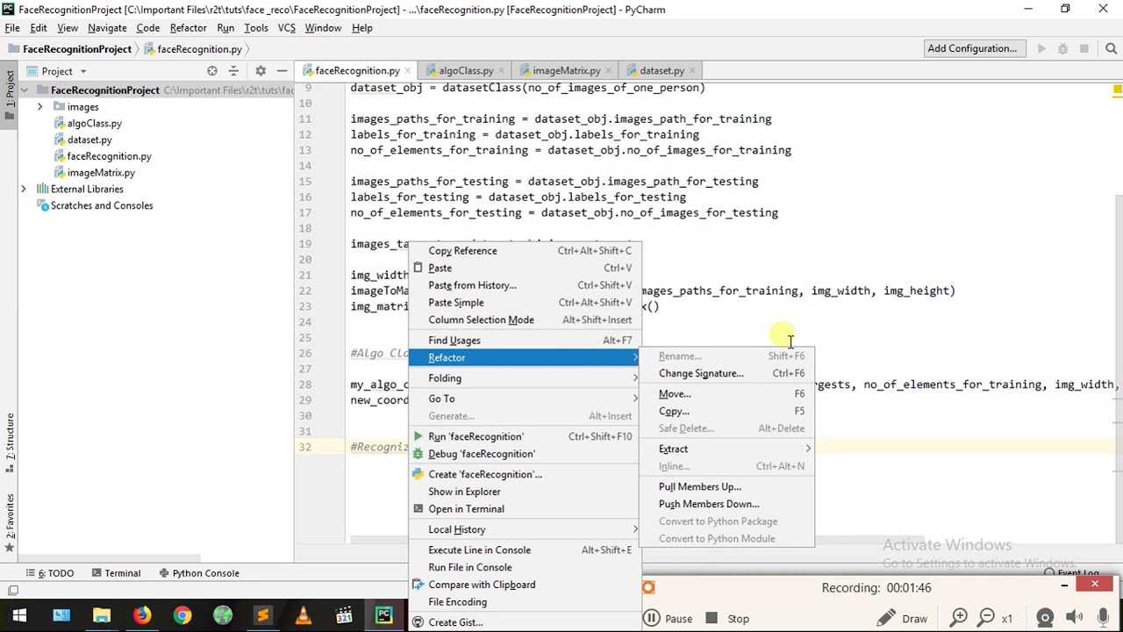Viewport: 1123px width, 632px height.
Task: Expand the Go To submenu
Action: click(x=526, y=399)
